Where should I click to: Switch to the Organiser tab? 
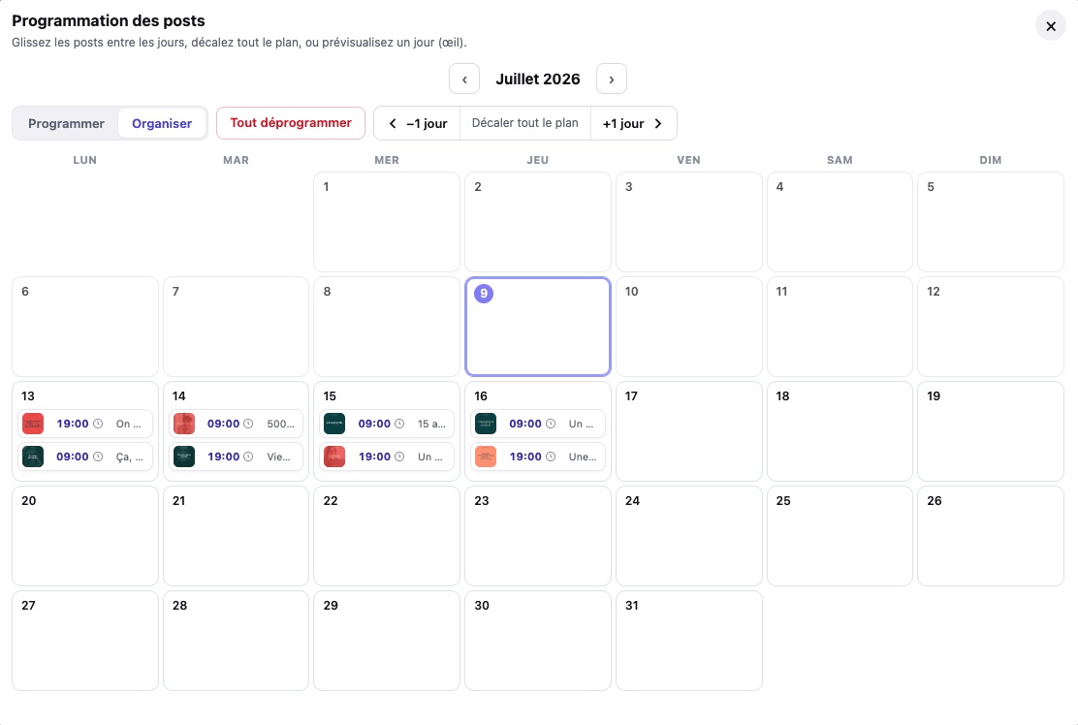[x=162, y=124]
